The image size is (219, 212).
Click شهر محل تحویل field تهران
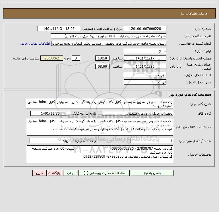(145, 82)
